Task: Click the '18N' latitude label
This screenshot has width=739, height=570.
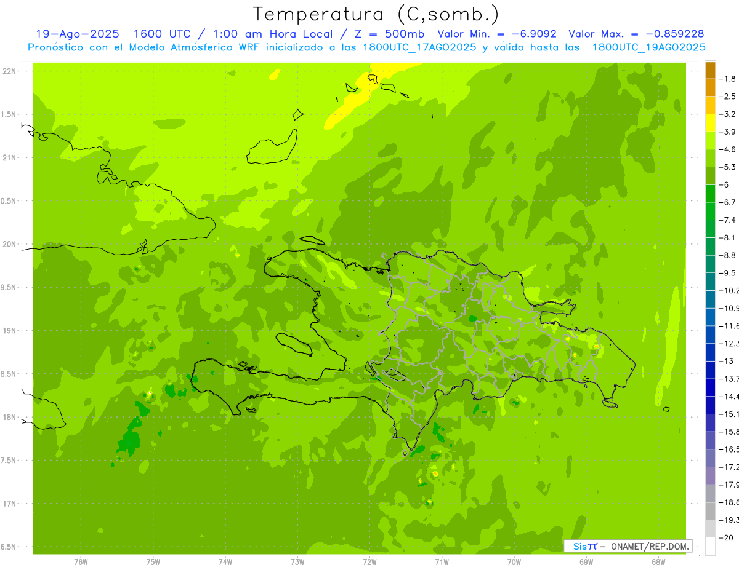Action: pos(10,417)
